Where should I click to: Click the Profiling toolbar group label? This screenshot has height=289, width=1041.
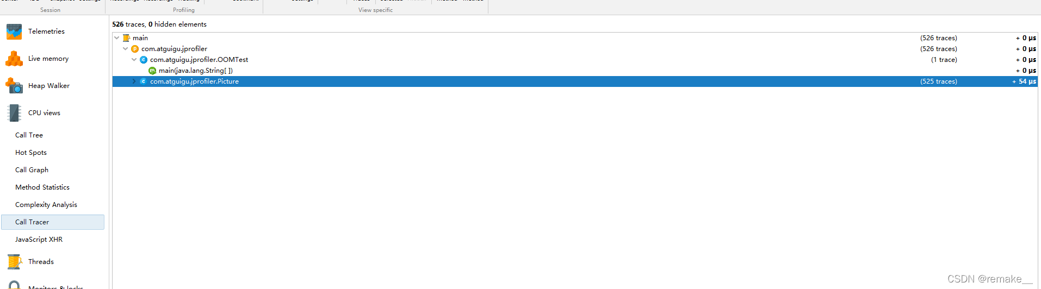(184, 10)
